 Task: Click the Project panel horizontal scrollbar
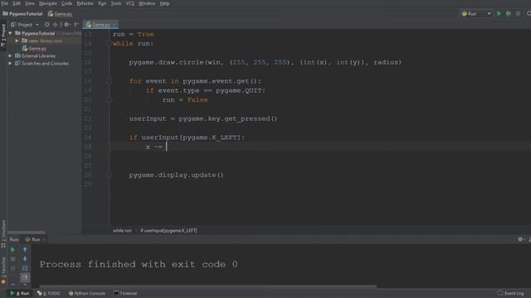pos(27,233)
